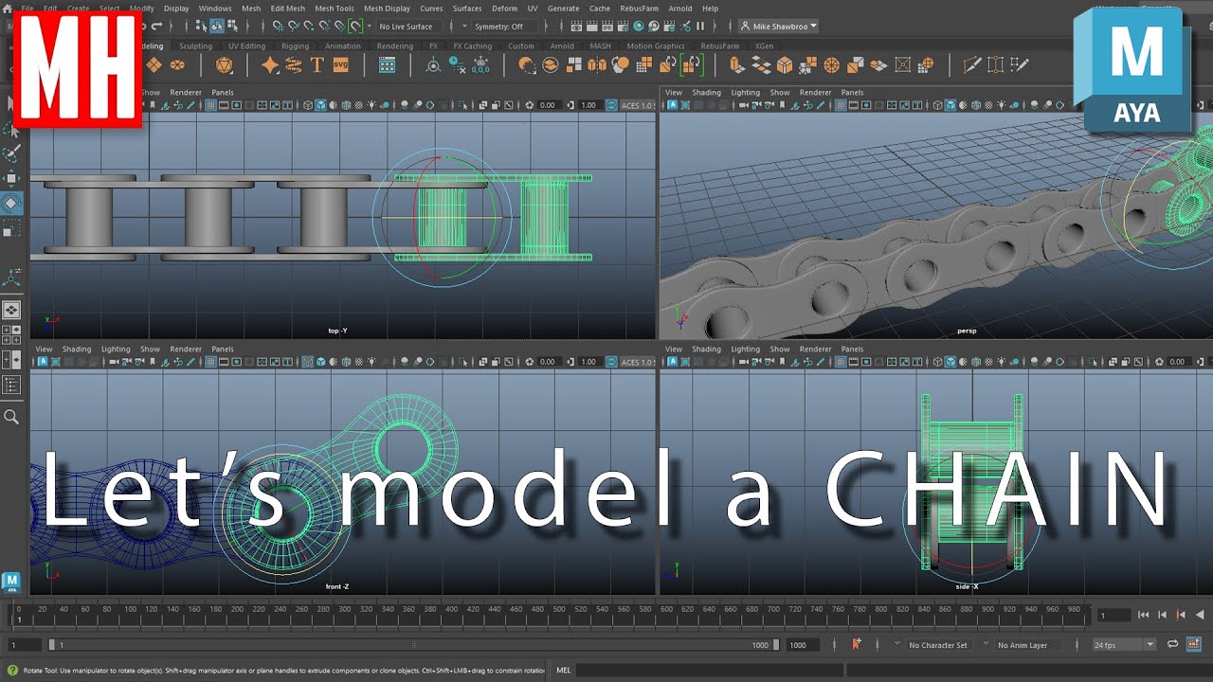The image size is (1213, 682).
Task: Click frame 500 on the time slider
Action: (559, 610)
